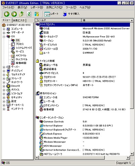
Task: Open the ヘルプ(H) menu
Action: click(85, 7)
